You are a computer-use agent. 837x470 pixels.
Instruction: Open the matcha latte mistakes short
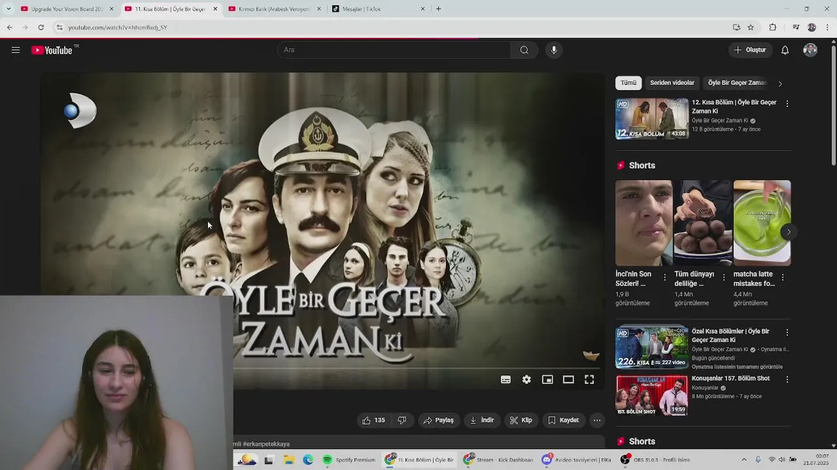762,223
